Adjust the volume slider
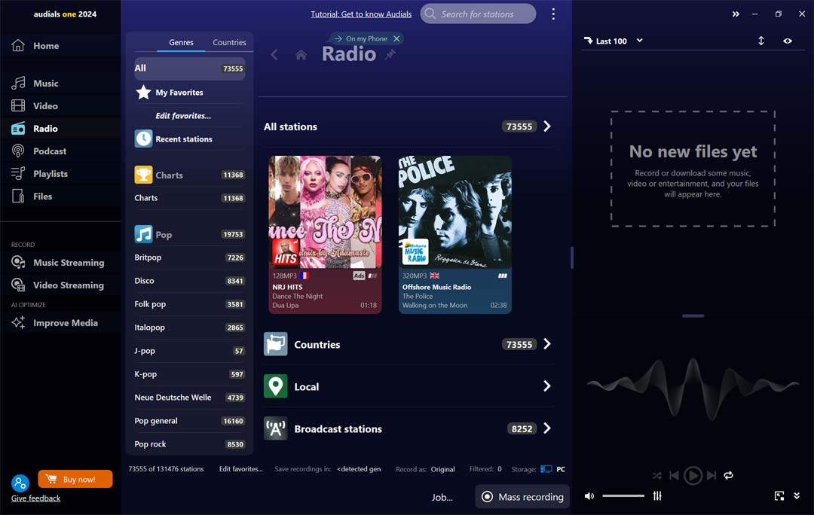 [x=623, y=496]
